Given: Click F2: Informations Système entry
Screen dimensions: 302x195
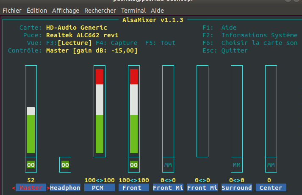Looking at the screenshot, I should click(250, 35).
